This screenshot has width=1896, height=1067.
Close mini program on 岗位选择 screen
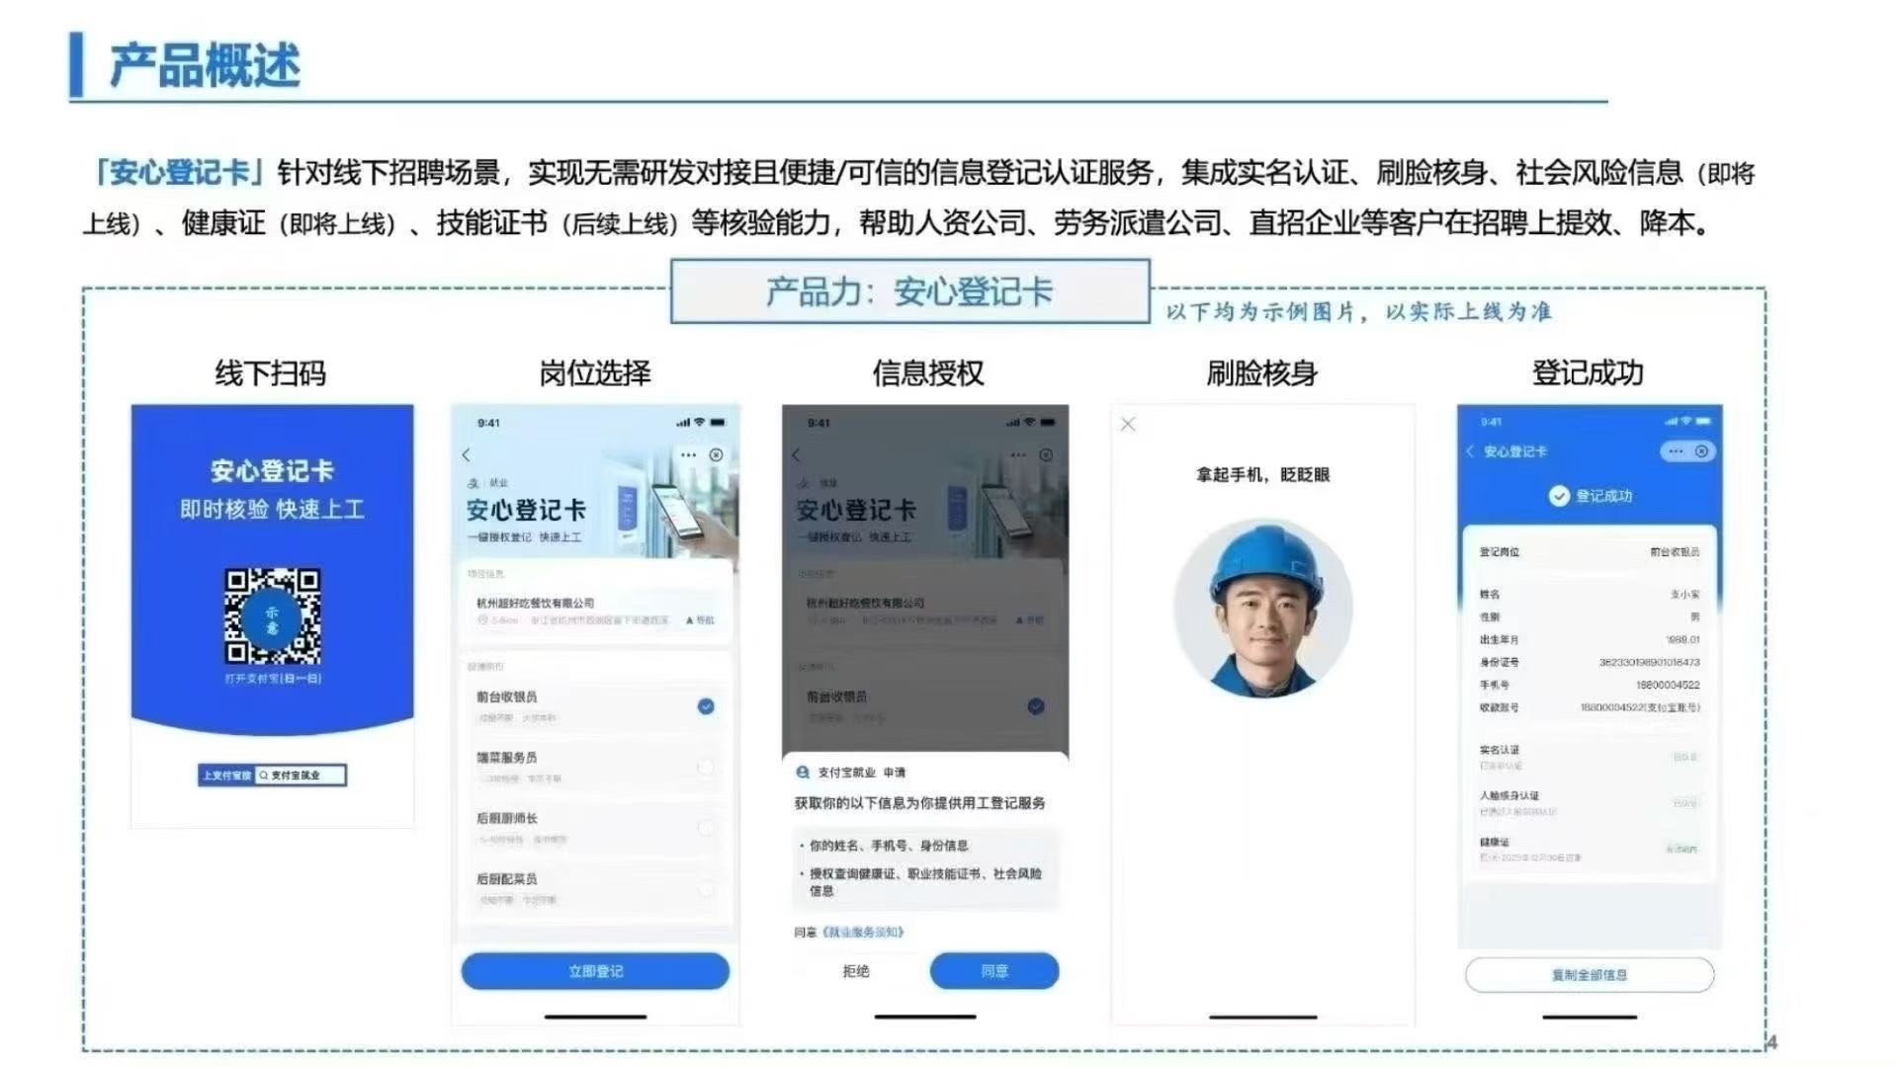(717, 454)
